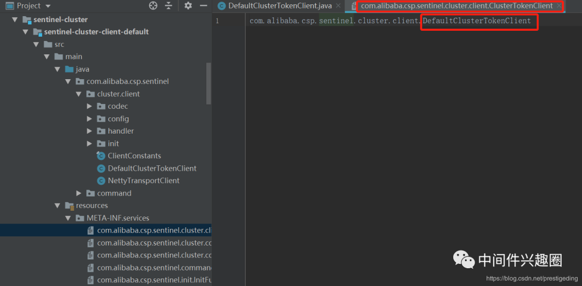582x286 pixels.
Task: Click the codec package icon
Action: pos(101,107)
